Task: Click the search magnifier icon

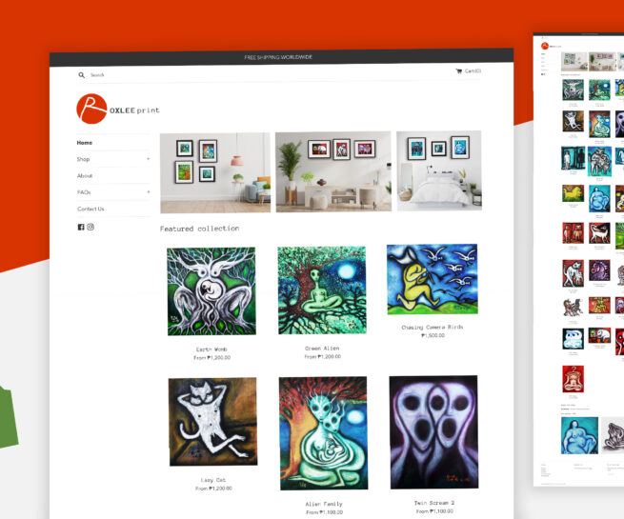Action: (81, 75)
